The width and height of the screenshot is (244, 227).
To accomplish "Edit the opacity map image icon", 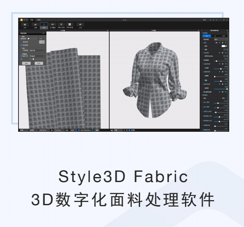I will [x=226, y=84].
